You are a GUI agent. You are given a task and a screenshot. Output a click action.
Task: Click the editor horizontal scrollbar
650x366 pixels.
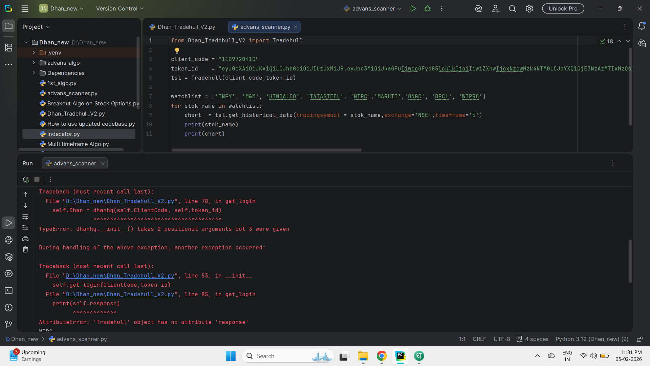[x=266, y=150]
